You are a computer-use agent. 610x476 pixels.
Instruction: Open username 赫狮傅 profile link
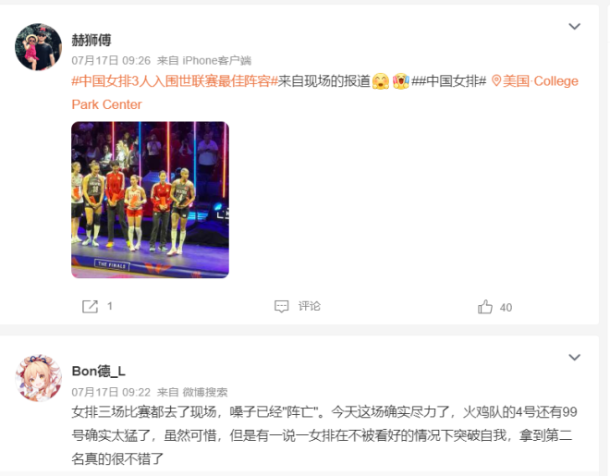(x=91, y=40)
